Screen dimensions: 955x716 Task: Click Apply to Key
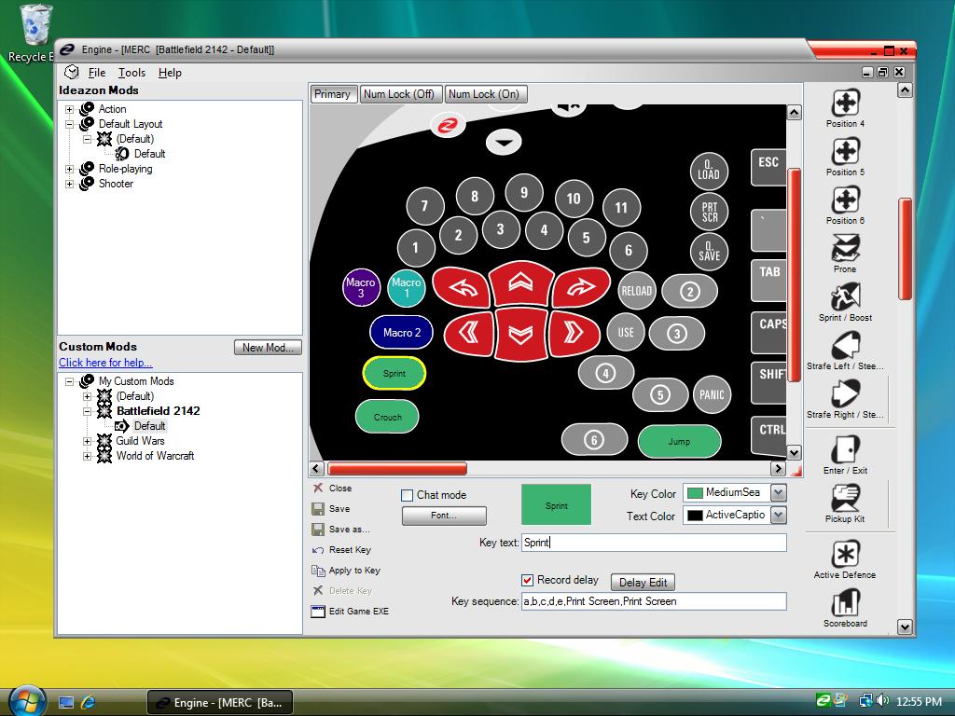pos(346,571)
